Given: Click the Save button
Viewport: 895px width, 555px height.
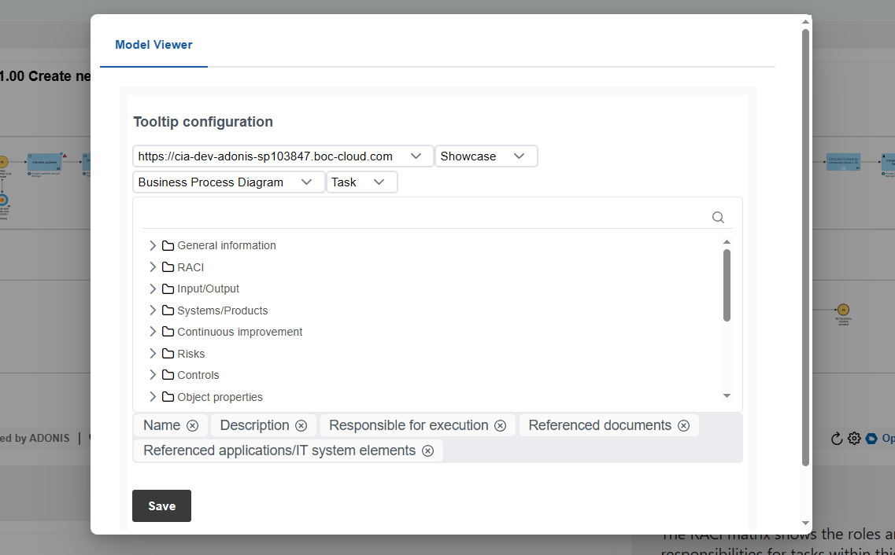Looking at the screenshot, I should coord(161,505).
